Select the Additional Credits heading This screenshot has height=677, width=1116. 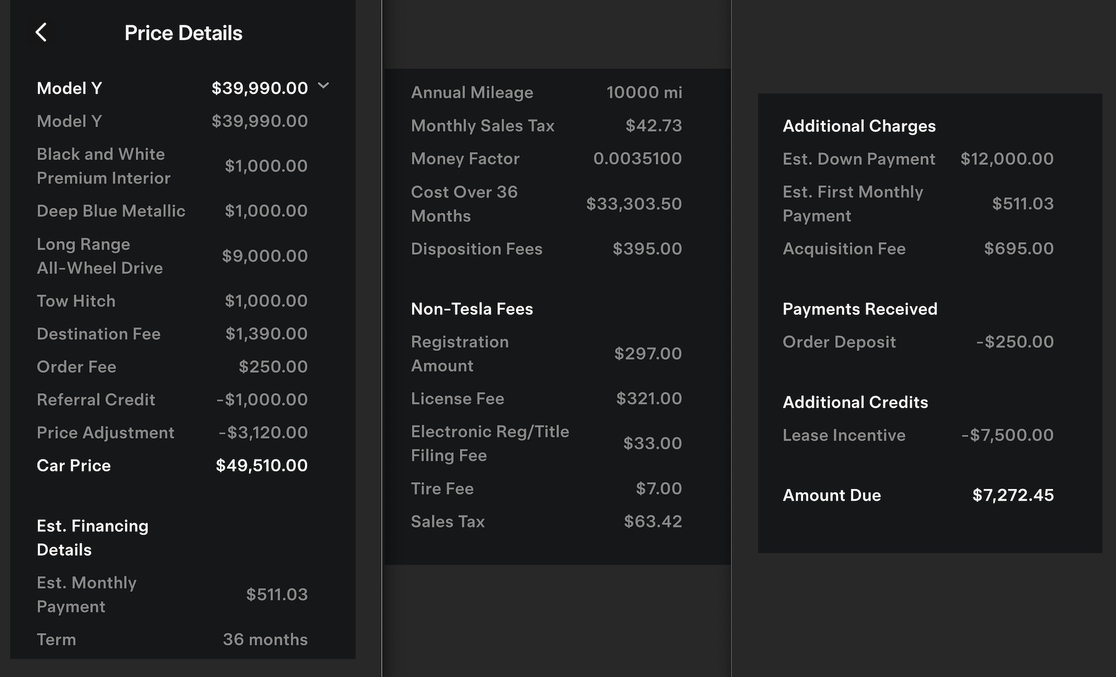pos(855,402)
